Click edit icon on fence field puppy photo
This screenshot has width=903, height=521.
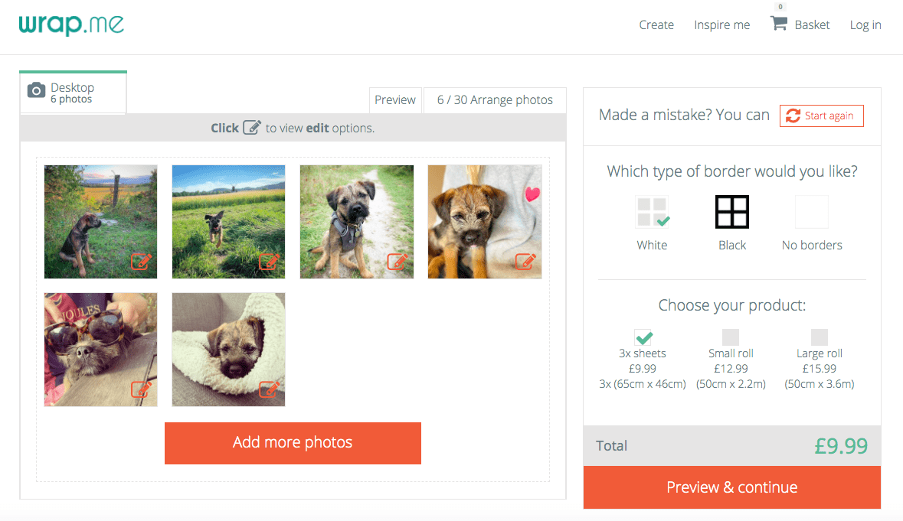(x=141, y=261)
